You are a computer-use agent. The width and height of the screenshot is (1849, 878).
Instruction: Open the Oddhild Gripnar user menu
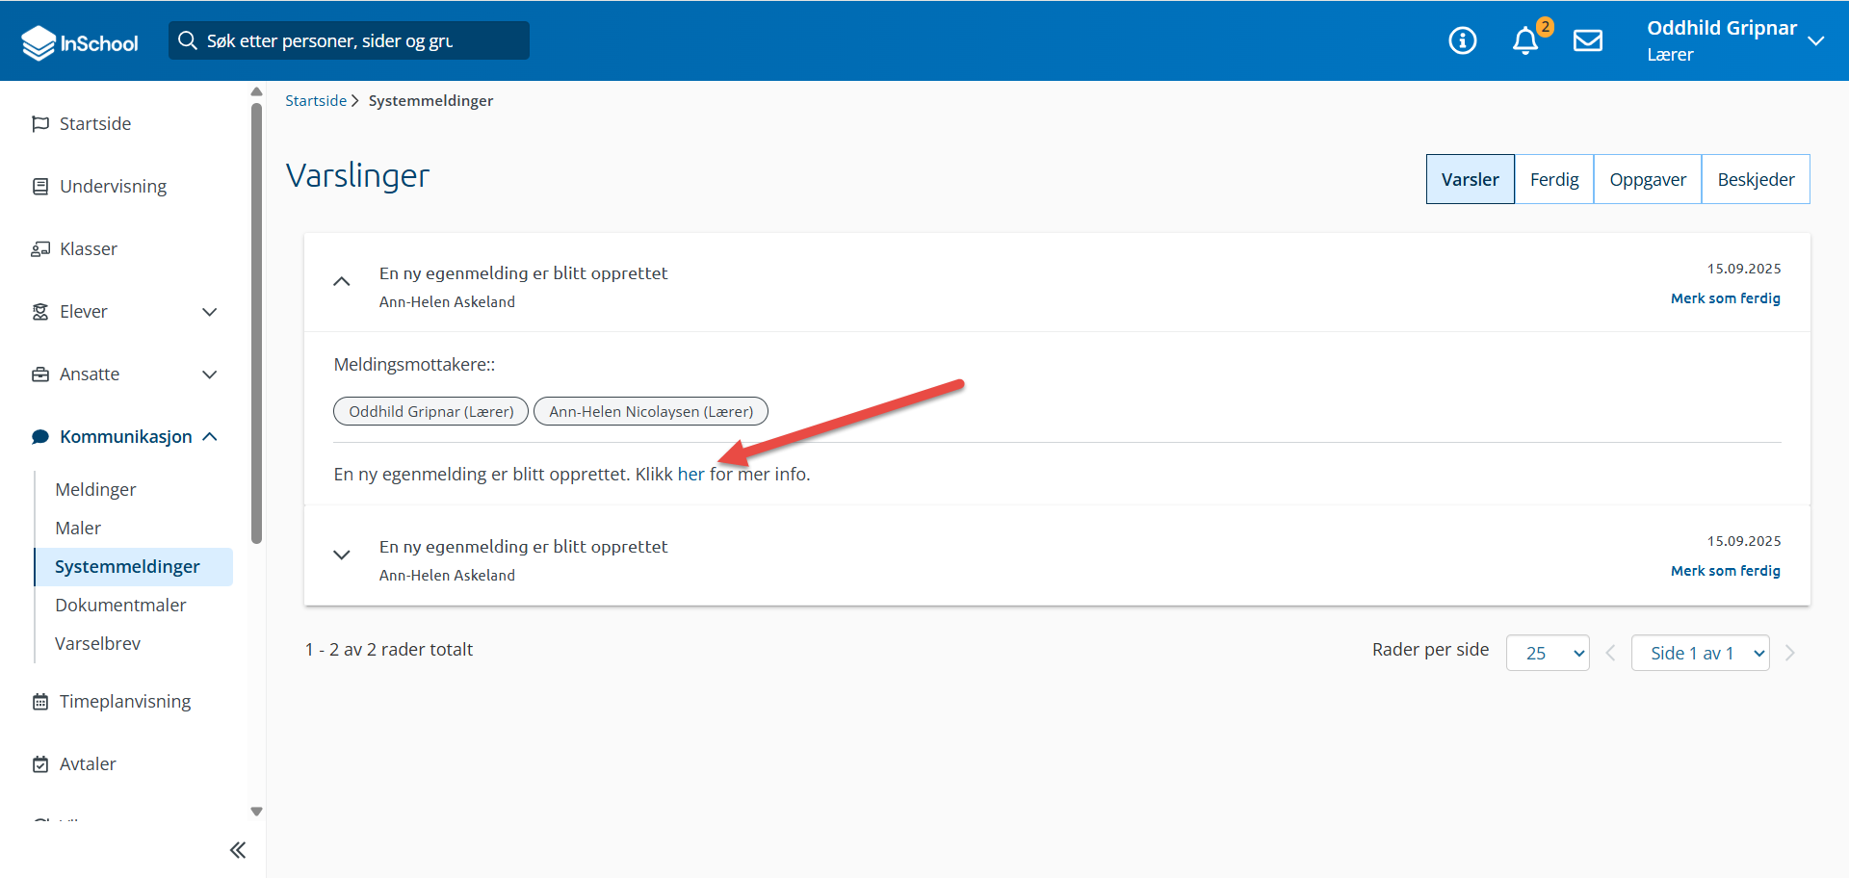tap(1733, 40)
